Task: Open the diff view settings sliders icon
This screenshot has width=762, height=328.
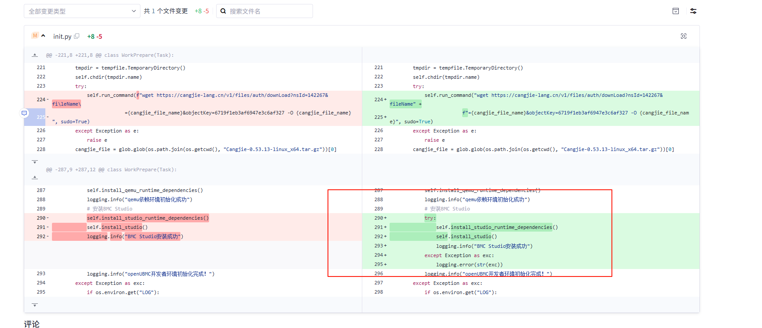Action: [x=693, y=11]
